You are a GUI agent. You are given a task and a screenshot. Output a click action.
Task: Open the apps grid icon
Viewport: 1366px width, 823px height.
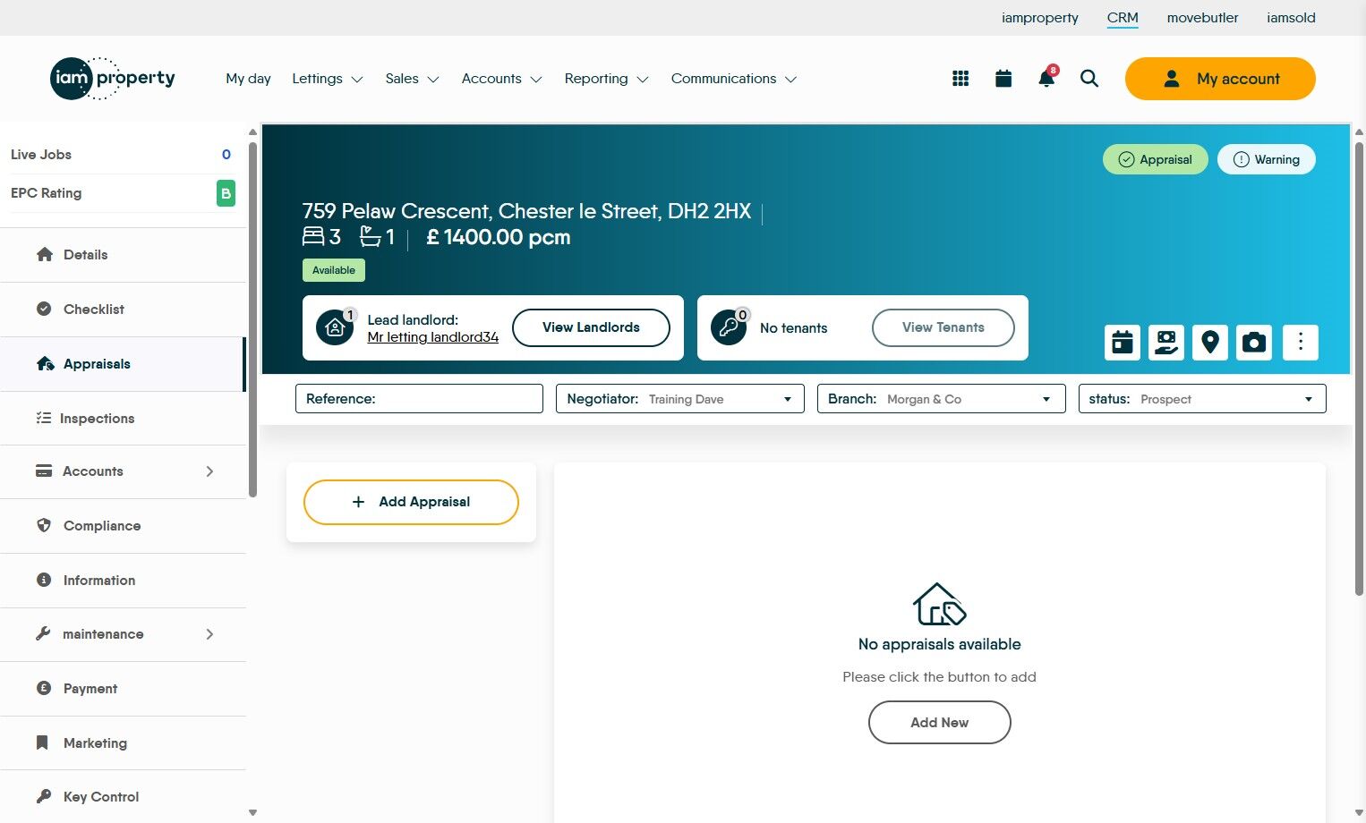point(960,78)
